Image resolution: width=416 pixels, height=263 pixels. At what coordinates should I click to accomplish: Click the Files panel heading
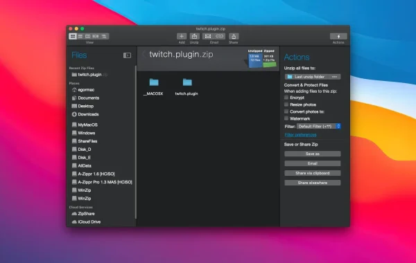79,55
